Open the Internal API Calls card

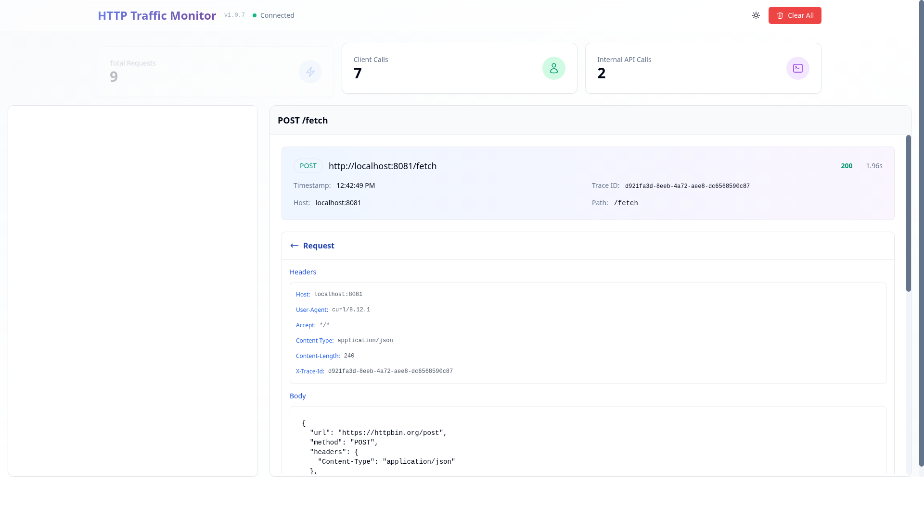tap(703, 68)
